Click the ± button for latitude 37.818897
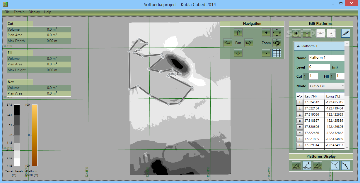360x183 pixels. pos(300,121)
